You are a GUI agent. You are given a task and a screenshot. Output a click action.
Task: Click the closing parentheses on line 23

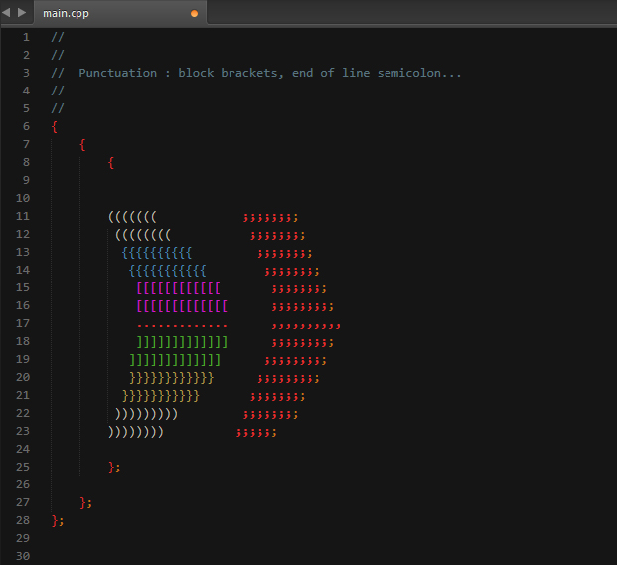(136, 432)
